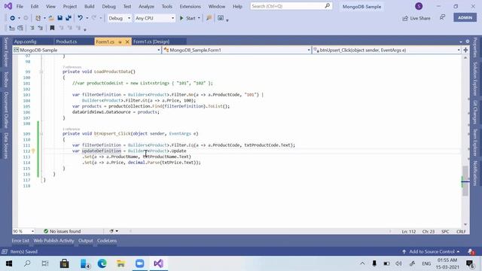
Task: Open Visual Studio from the taskbar
Action: tap(159, 263)
